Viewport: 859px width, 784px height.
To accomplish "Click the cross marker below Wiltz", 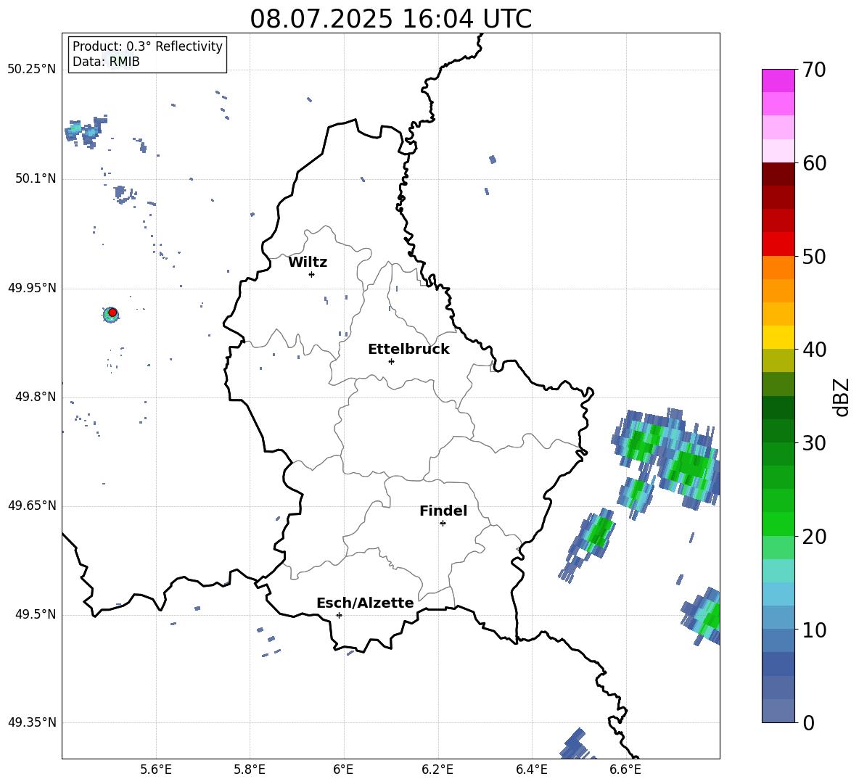I will [x=311, y=274].
